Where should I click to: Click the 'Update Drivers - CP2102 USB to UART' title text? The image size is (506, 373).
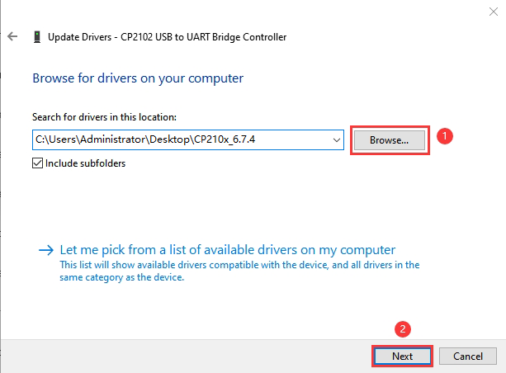168,37
